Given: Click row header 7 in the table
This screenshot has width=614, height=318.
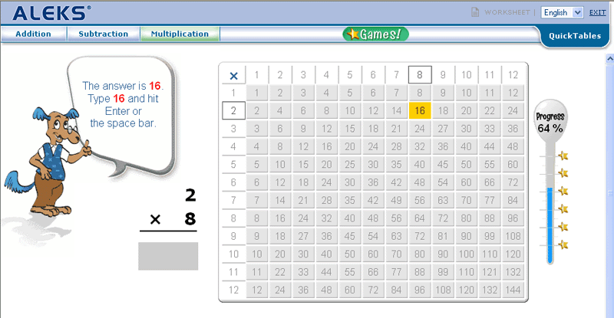Looking at the screenshot, I should tap(233, 200).
